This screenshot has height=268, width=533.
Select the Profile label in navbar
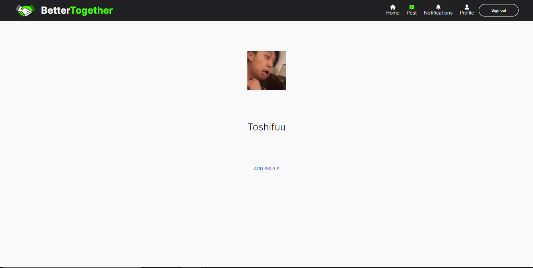467,13
